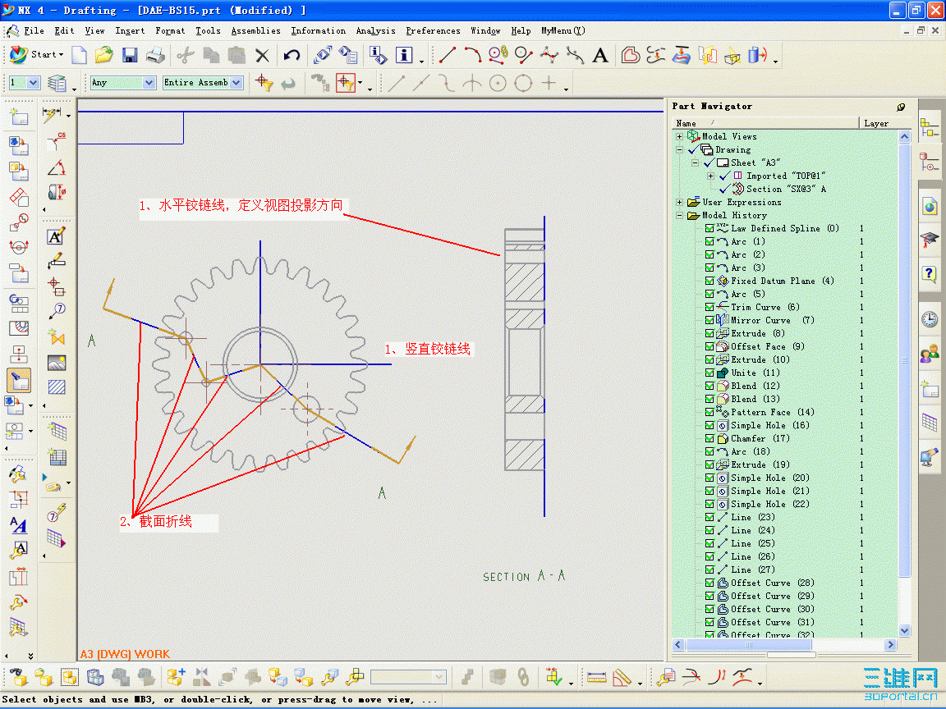Collapse the Model History node
Viewport: 946px width, 709px height.
click(679, 215)
